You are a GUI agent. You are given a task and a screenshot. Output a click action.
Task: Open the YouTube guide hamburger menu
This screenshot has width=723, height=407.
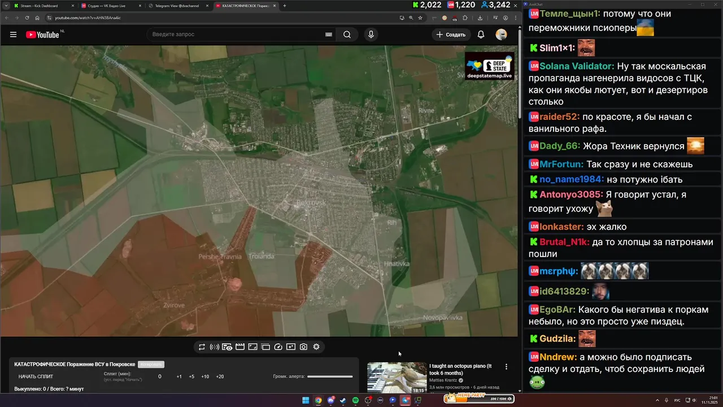pyautogui.click(x=13, y=34)
